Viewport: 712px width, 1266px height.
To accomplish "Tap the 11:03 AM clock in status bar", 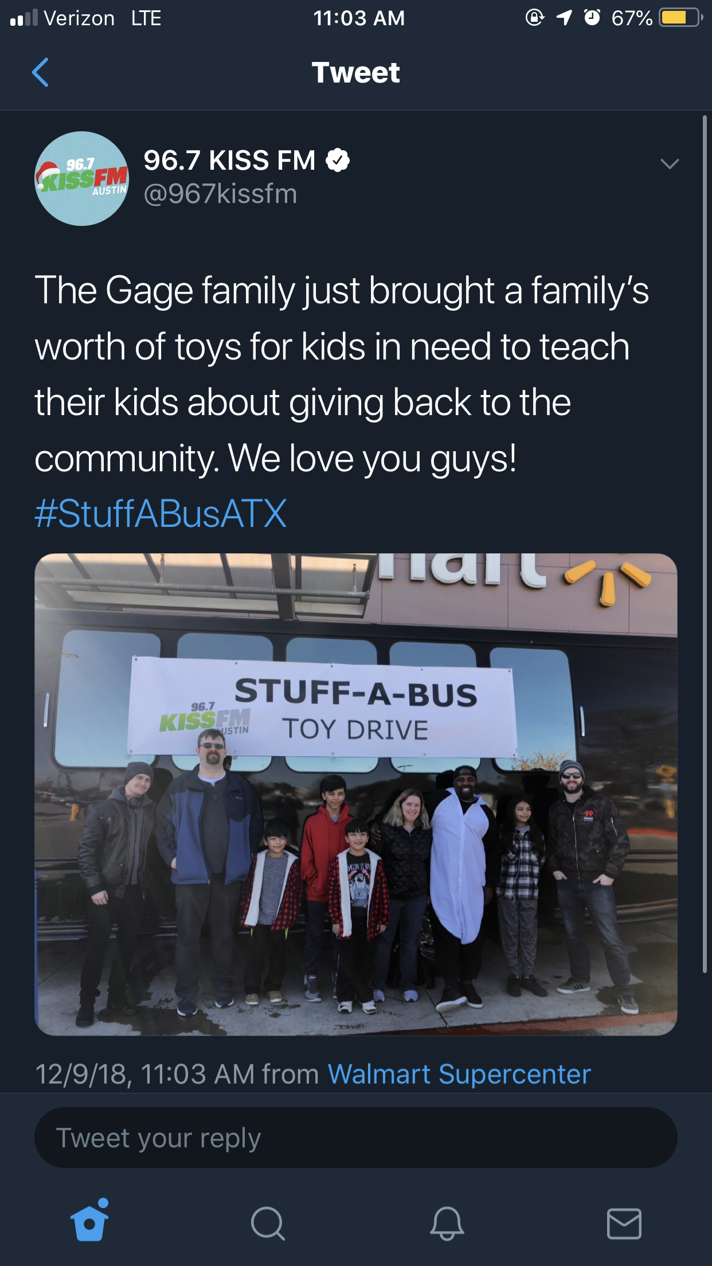I will point(359,18).
